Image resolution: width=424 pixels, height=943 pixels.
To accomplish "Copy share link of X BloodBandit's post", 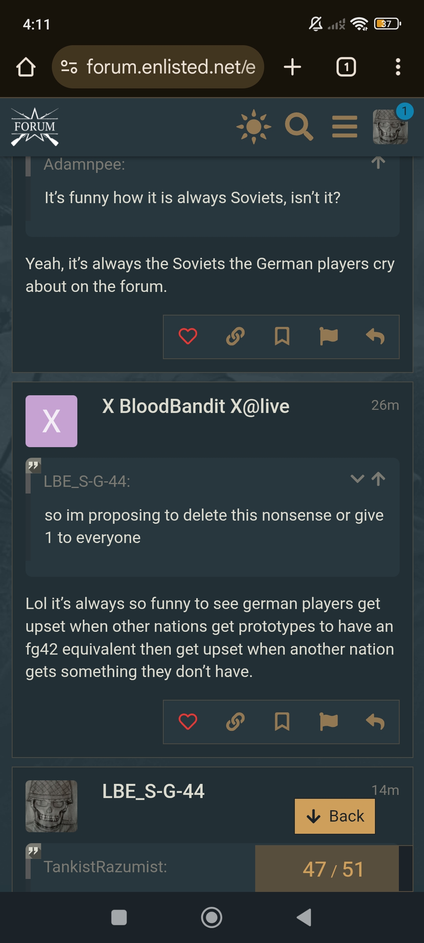I will (235, 721).
